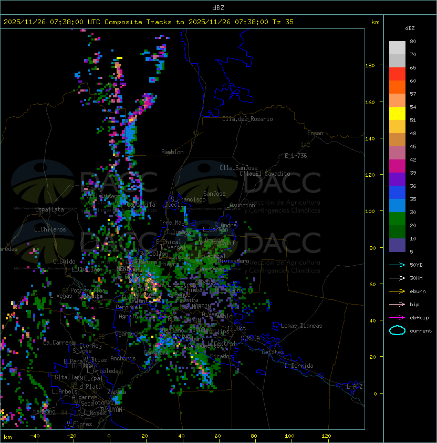Select the magenta 39-42 dBZ swatch

397,166
